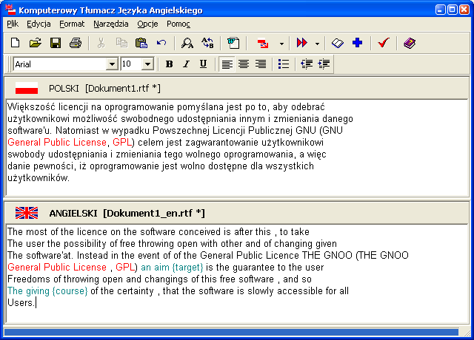Open the Arial font name dropdown
The width and height of the screenshot is (474, 340).
[112, 64]
